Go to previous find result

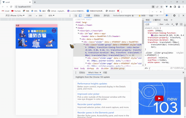click(x=153, y=12)
